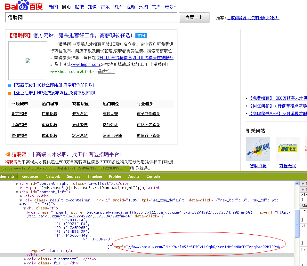This screenshot has height=266, width=307.
Task: Click the Baidu logo
Action: [x=24, y=5]
